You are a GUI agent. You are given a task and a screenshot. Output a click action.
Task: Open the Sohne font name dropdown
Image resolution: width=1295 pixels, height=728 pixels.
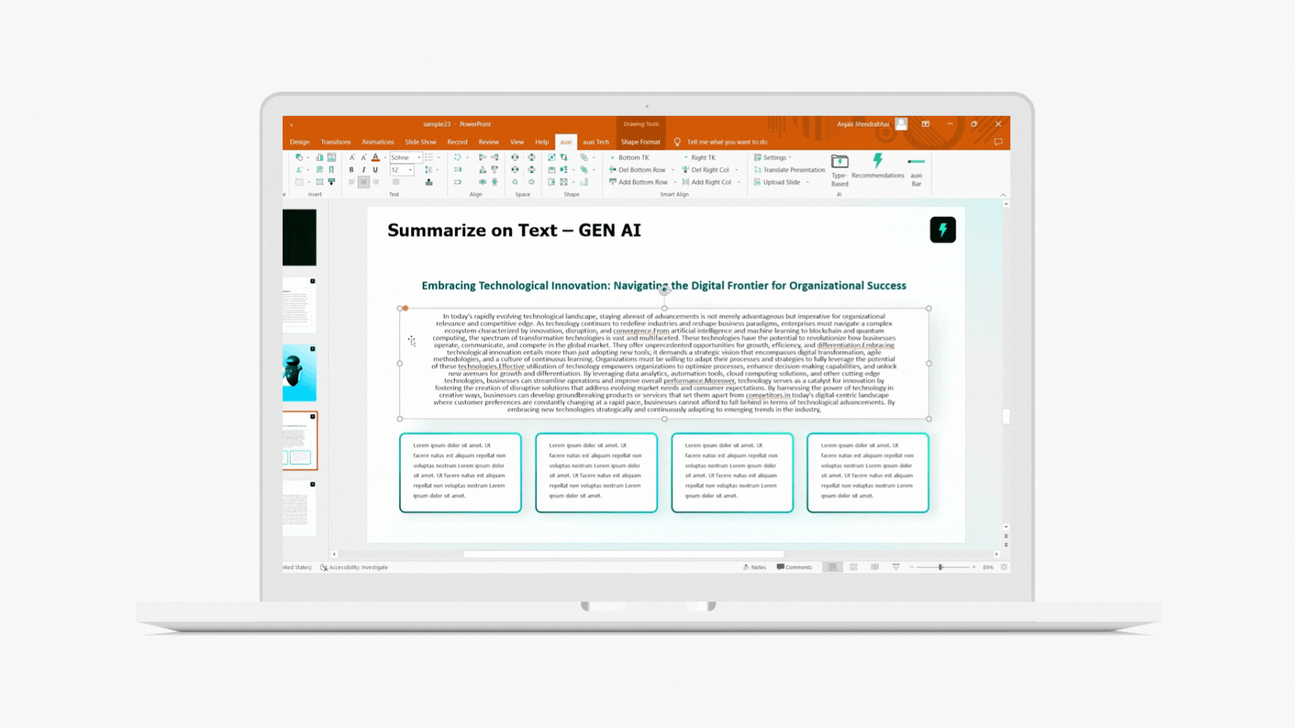pyautogui.click(x=419, y=158)
